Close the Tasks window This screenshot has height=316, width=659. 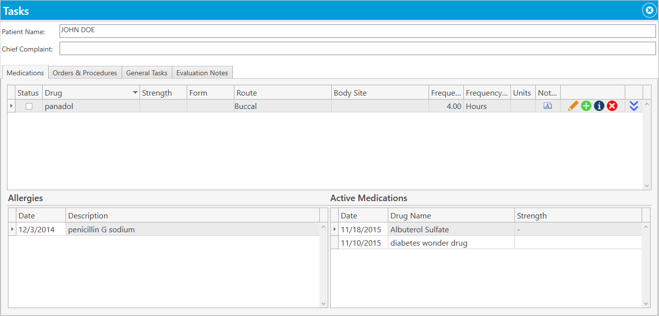click(x=649, y=10)
